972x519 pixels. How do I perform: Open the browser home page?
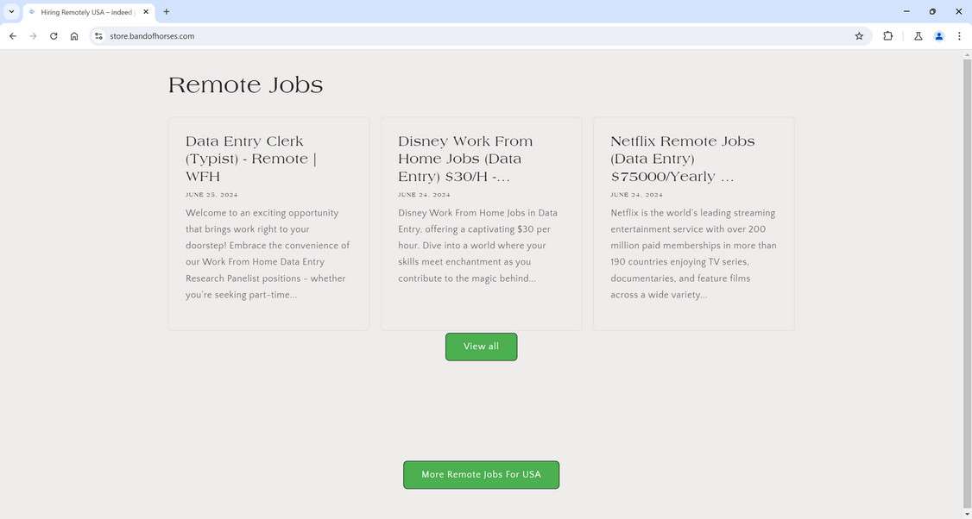pos(74,36)
